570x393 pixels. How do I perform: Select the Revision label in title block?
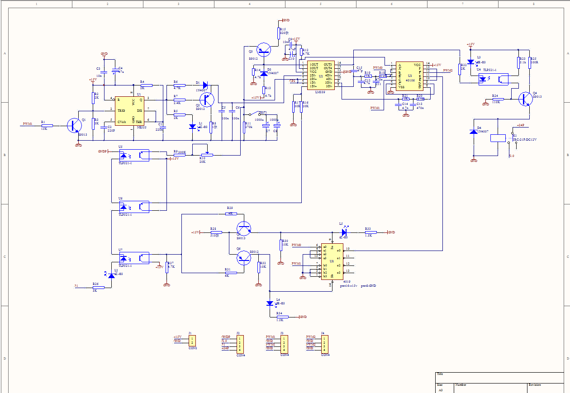pyautogui.click(x=535, y=385)
